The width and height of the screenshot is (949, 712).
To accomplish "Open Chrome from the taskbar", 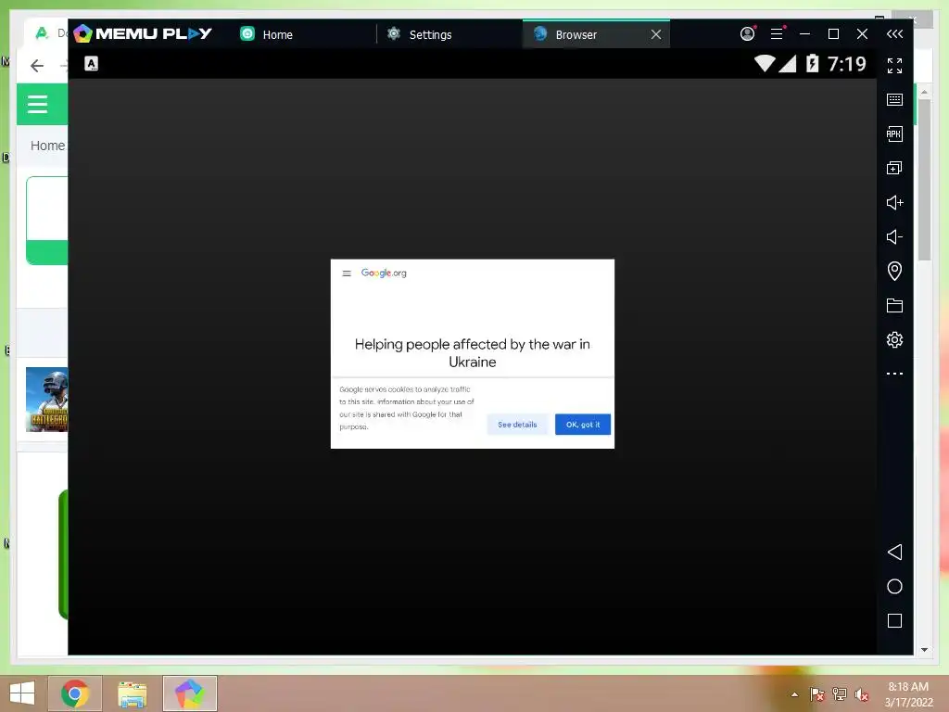I will pos(75,693).
